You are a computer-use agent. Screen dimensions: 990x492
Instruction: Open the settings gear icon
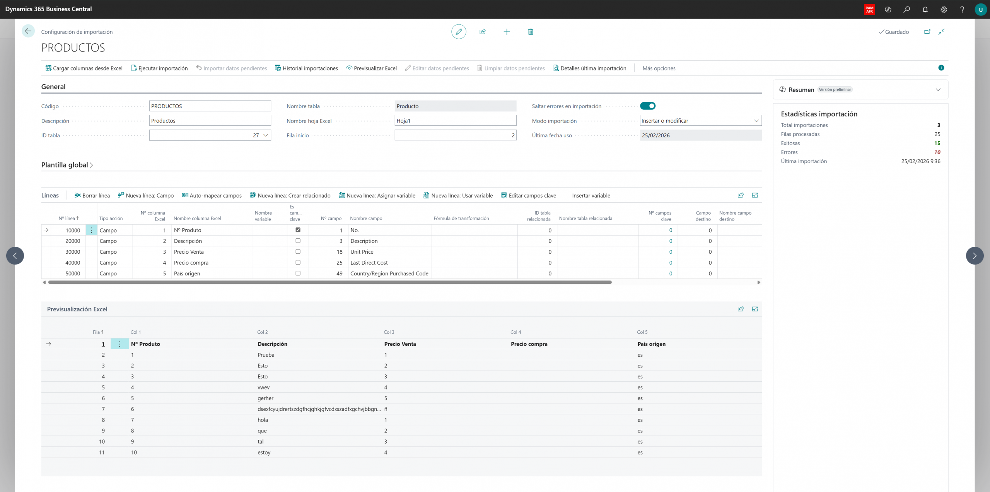pos(944,9)
